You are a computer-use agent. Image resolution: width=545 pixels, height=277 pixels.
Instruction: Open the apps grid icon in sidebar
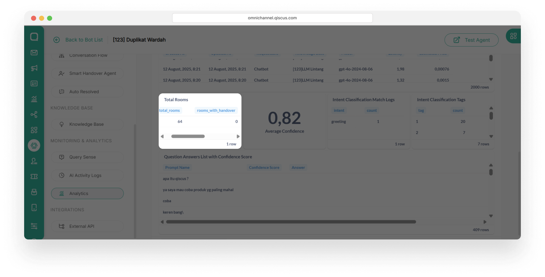pyautogui.click(x=34, y=130)
